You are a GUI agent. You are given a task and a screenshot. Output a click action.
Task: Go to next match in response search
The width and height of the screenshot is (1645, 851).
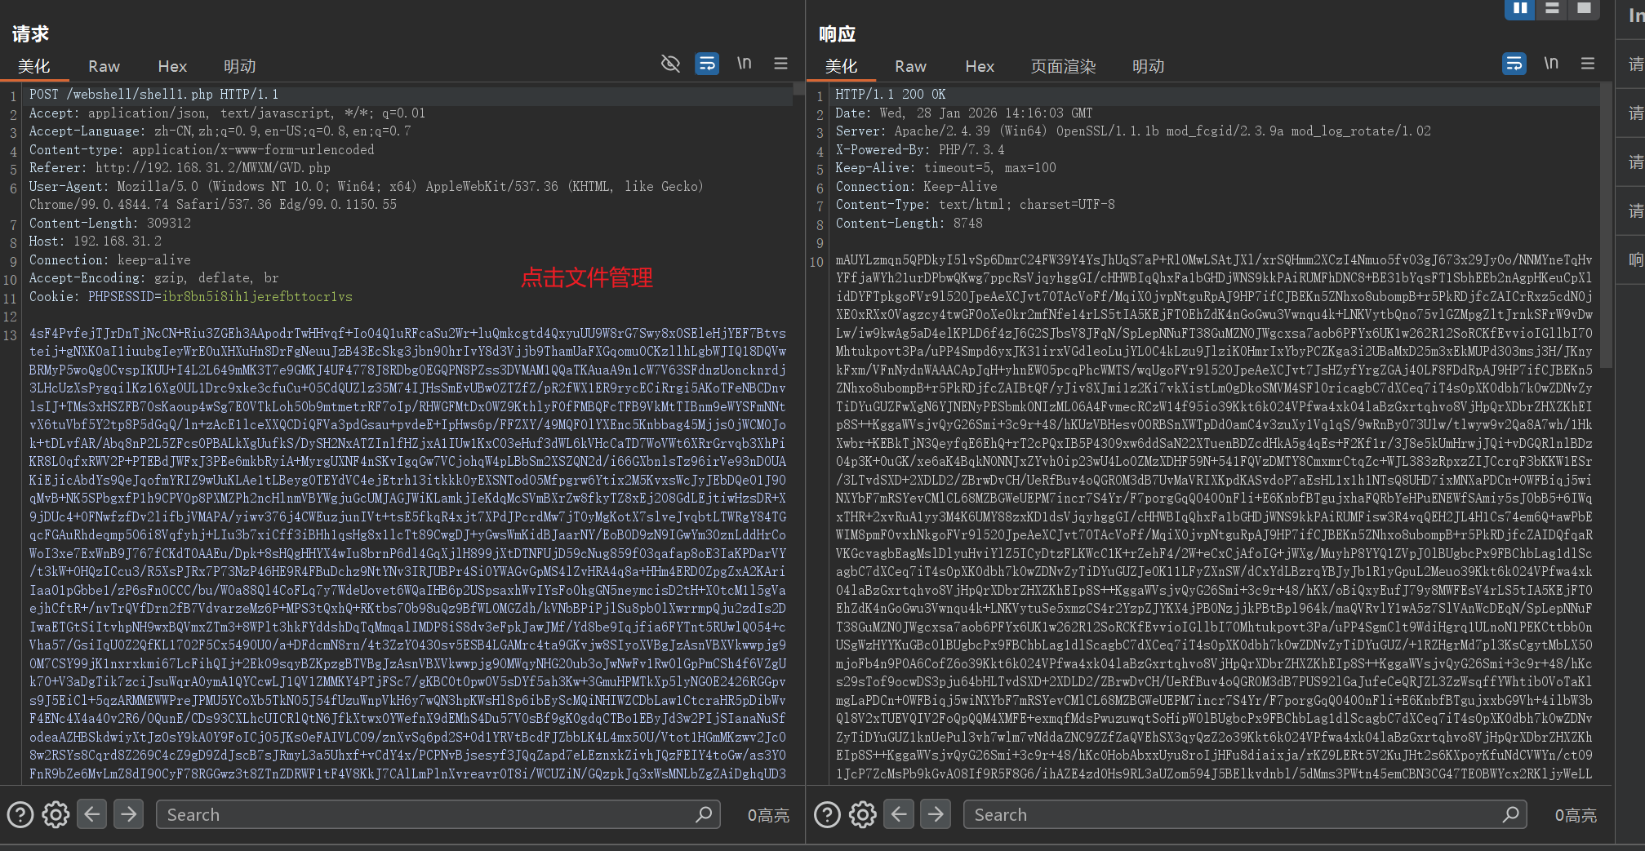[x=936, y=814]
